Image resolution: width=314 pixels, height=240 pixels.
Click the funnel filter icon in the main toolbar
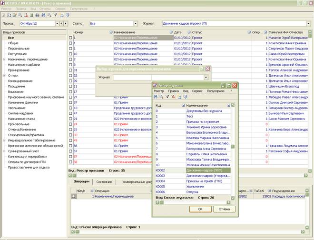pos(55,15)
